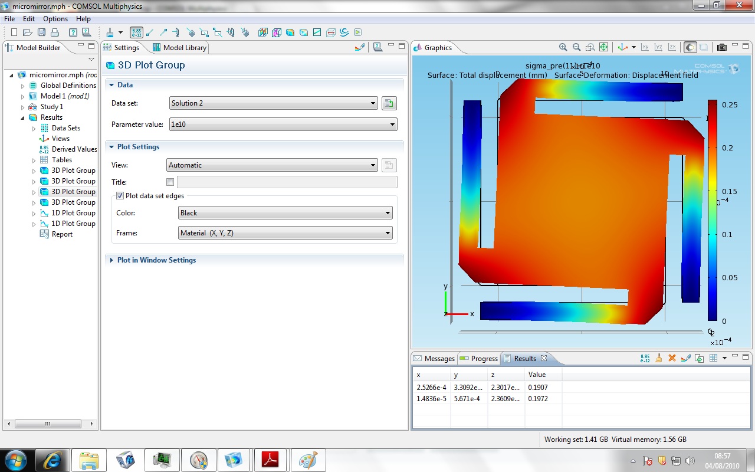Viewport: 755px width, 472px height.
Task: Click the 3D slice plot toolbar icon
Action: pyautogui.click(x=262, y=32)
